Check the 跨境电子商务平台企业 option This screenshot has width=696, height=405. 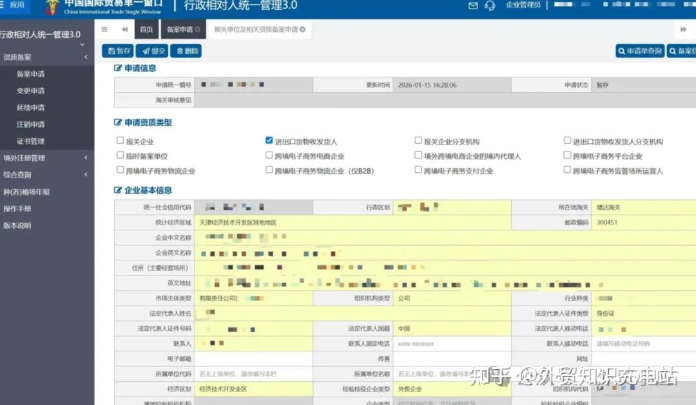point(567,155)
